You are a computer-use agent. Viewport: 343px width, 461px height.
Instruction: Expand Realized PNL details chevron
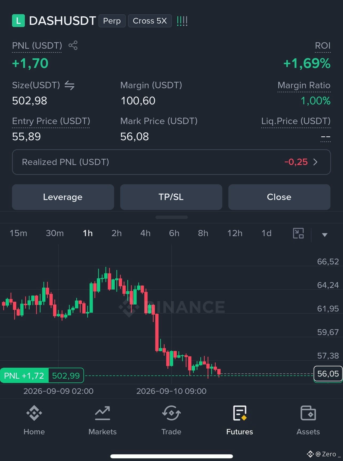315,162
